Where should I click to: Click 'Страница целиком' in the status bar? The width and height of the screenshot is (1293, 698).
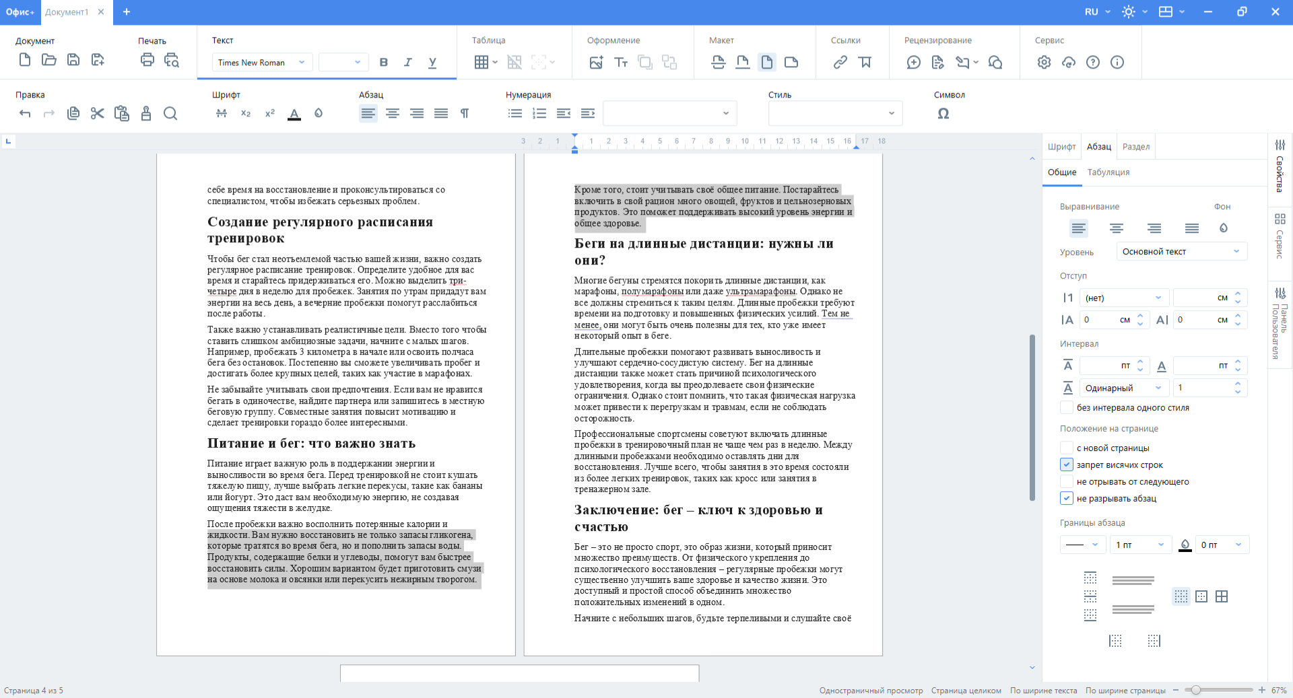[x=966, y=691]
